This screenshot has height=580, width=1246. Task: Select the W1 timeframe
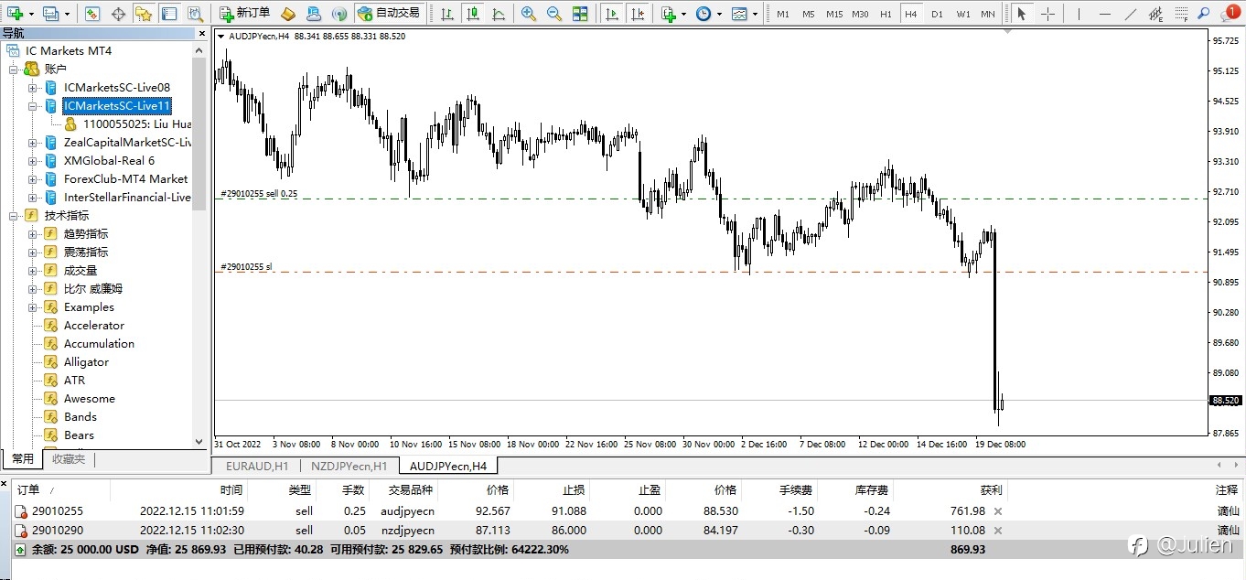click(x=963, y=14)
